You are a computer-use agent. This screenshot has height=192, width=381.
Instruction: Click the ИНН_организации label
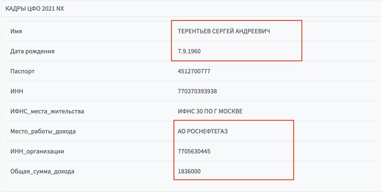pos(37,152)
